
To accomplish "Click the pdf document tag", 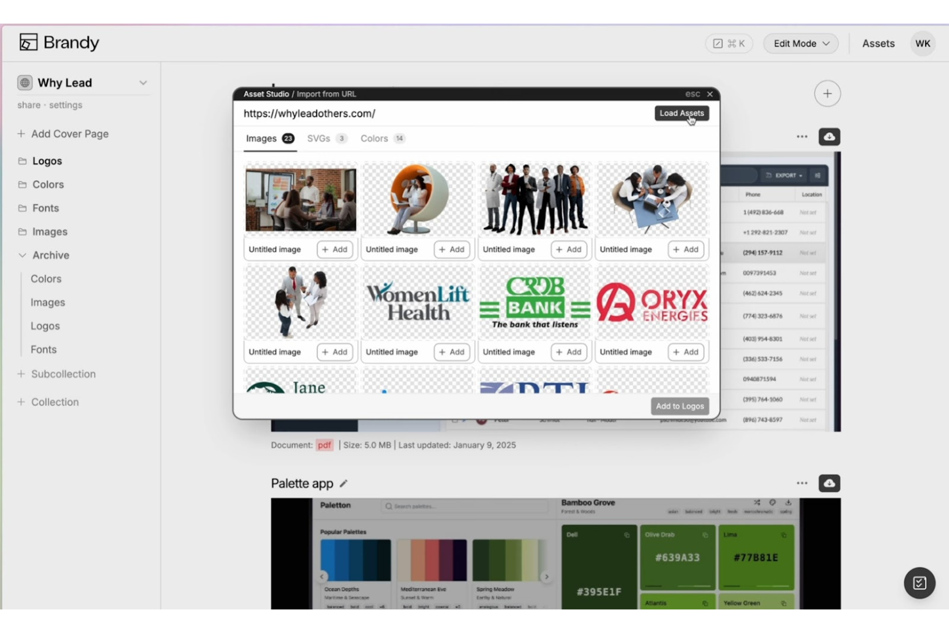I will coord(324,445).
